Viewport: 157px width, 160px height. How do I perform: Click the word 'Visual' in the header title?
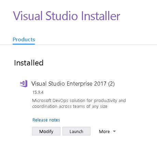point(28,16)
